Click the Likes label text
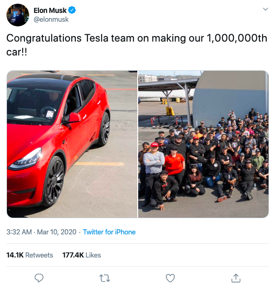Image resolution: width=275 pixels, height=288 pixels. point(93,255)
